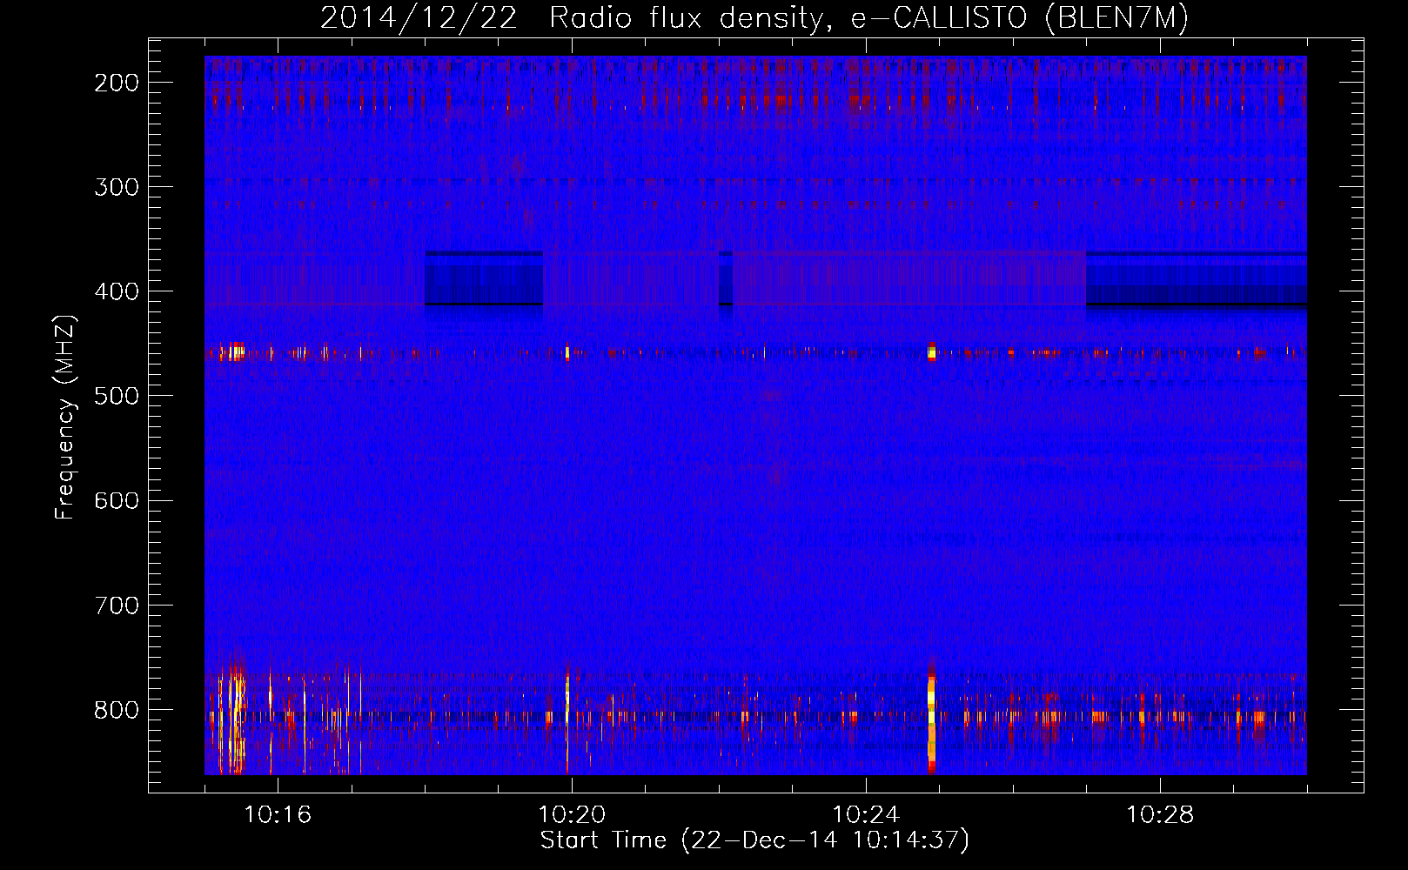1408x870 pixels.
Task: Click the '10:28' time tick label
Action: (x=1160, y=815)
